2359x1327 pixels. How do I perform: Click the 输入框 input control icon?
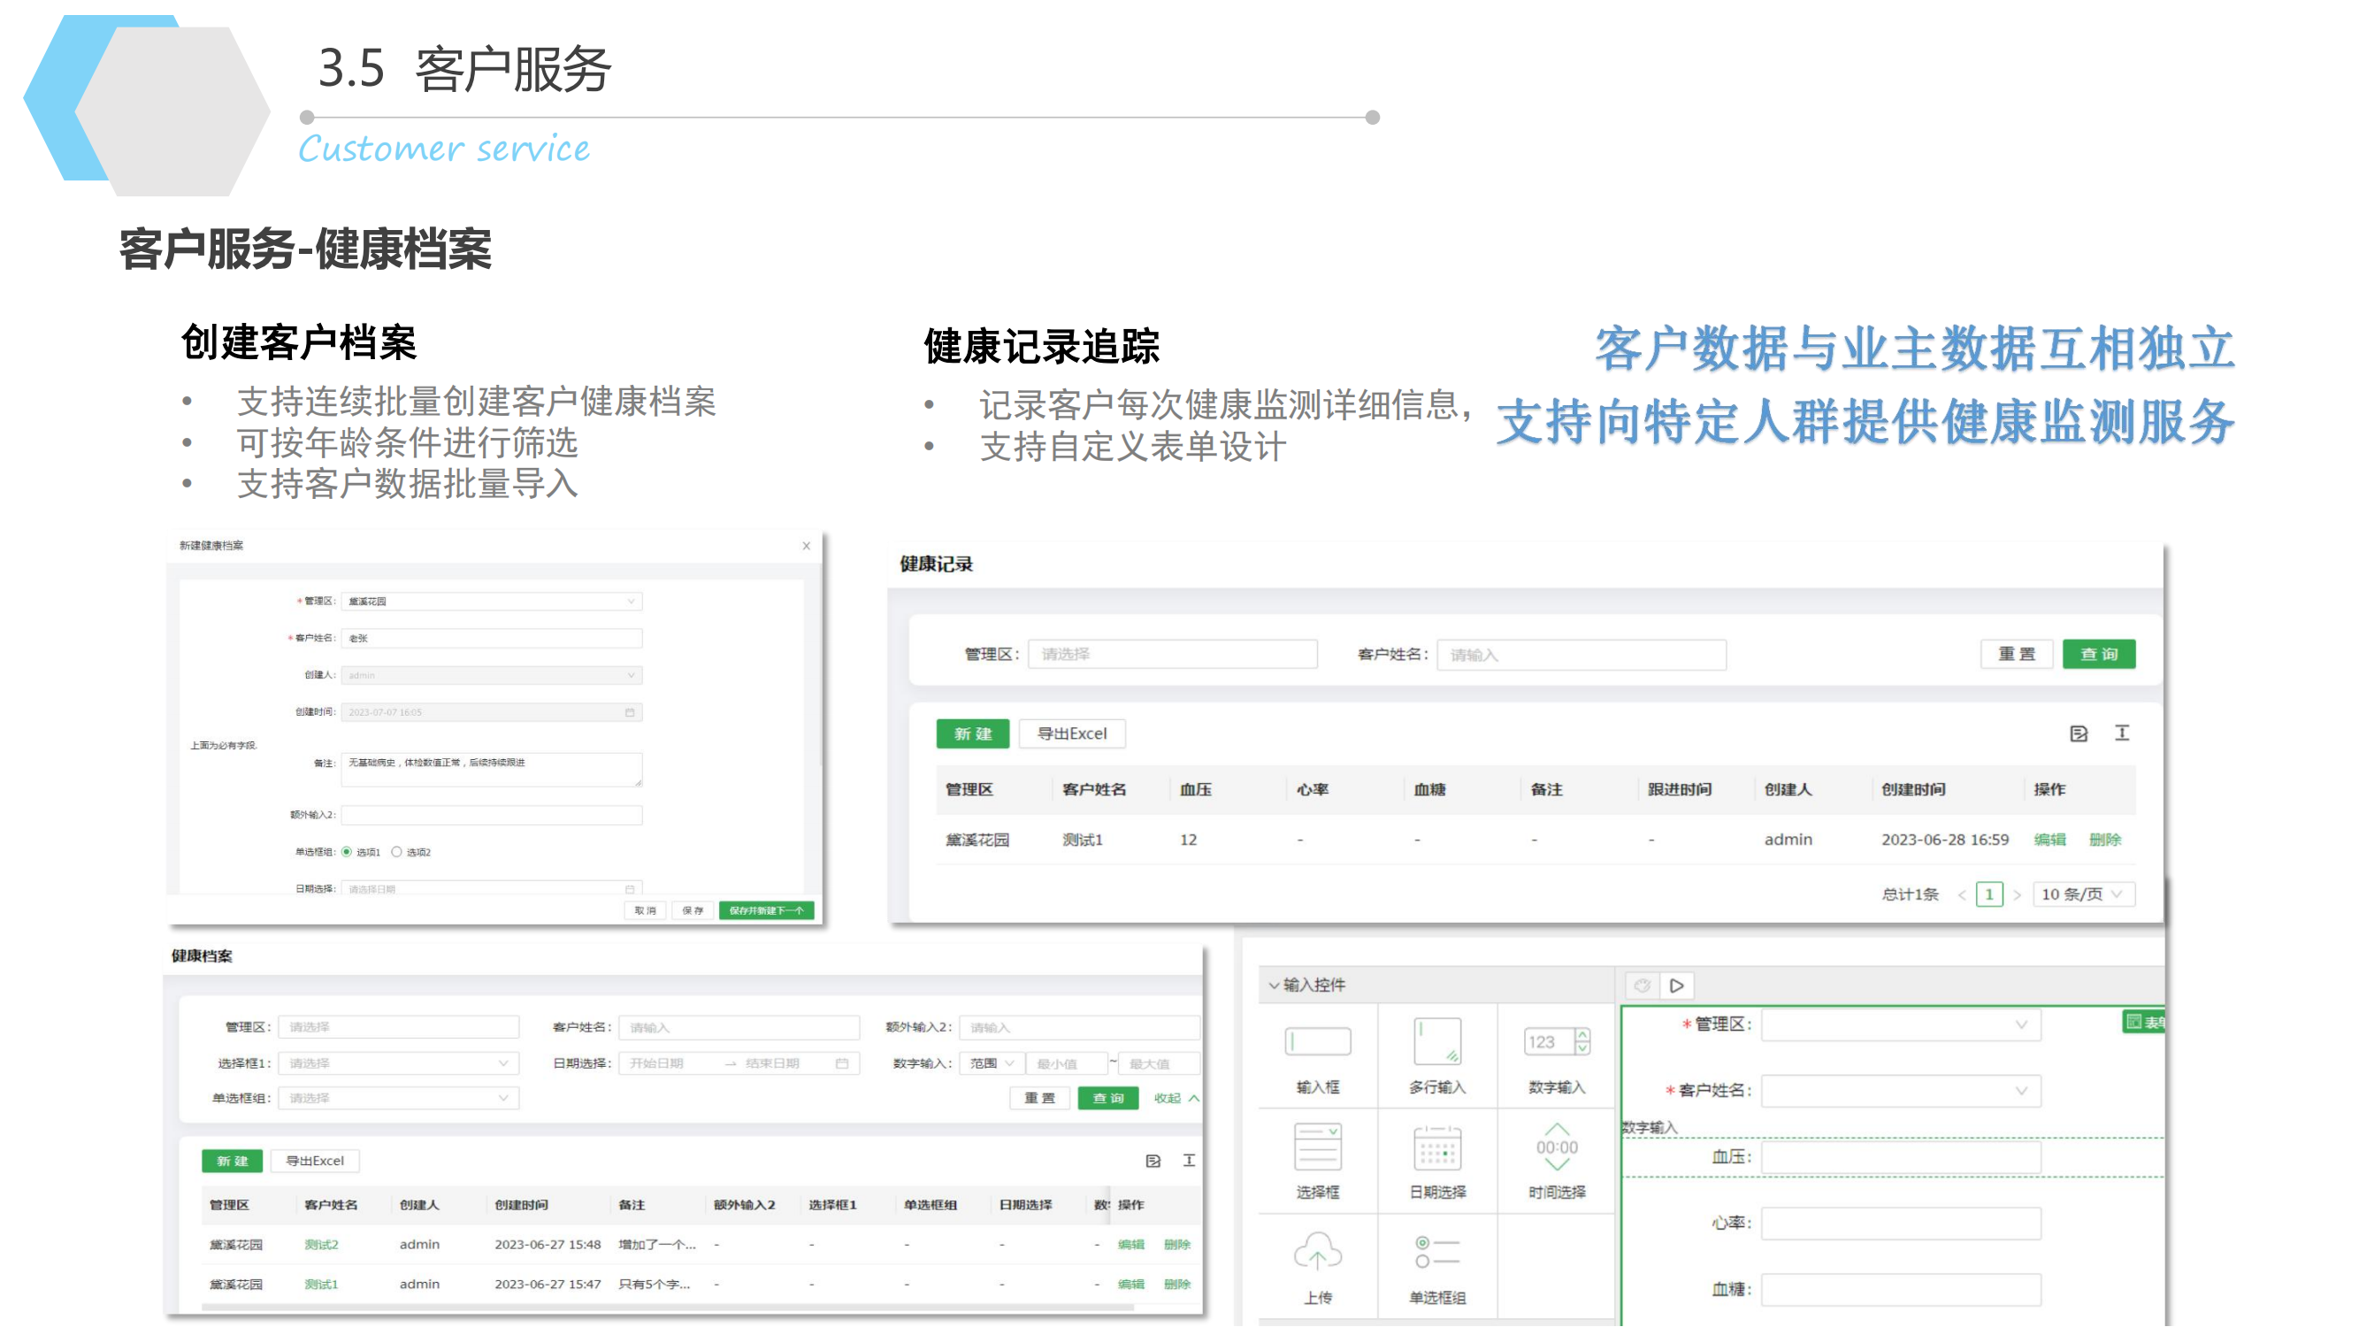click(x=1317, y=1042)
